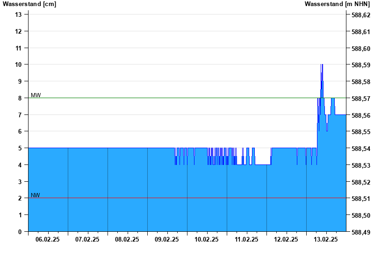Click the 06.02.25 date label
The width and height of the screenshot is (374, 257).
[48, 239]
